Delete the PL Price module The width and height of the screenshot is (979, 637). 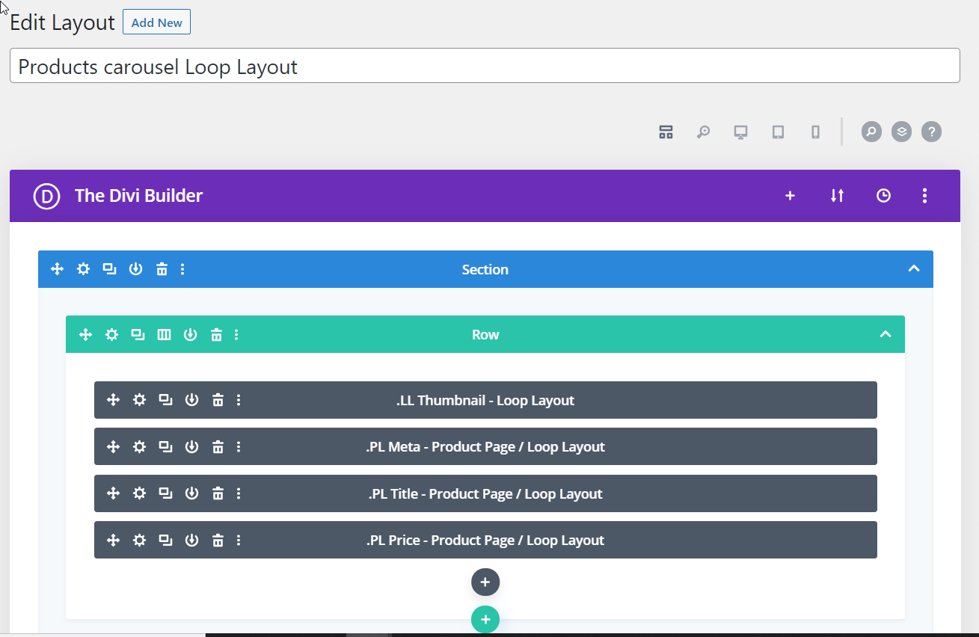coord(218,541)
